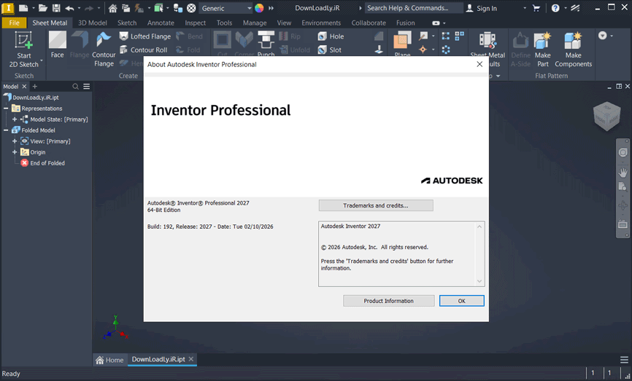Expand the Model State: [Primary] node
The height and width of the screenshot is (381, 632).
[x=15, y=119]
